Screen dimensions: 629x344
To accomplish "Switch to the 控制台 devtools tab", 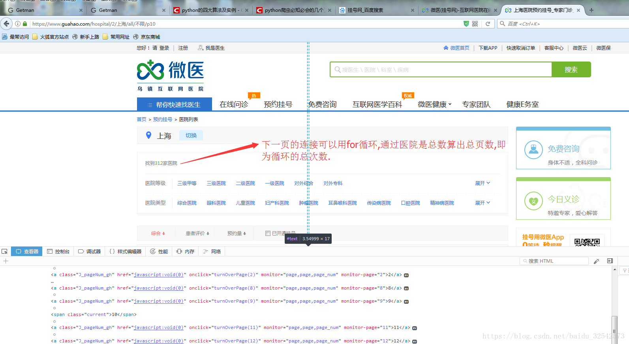I will (x=58, y=251).
